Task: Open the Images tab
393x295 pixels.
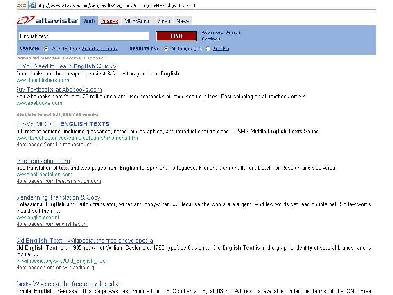Action: 110,21
